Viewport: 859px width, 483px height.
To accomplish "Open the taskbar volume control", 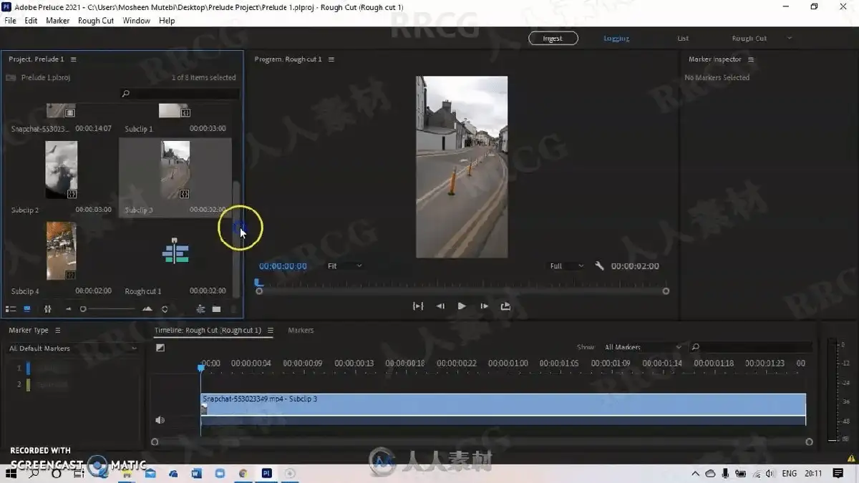I will coord(770,474).
